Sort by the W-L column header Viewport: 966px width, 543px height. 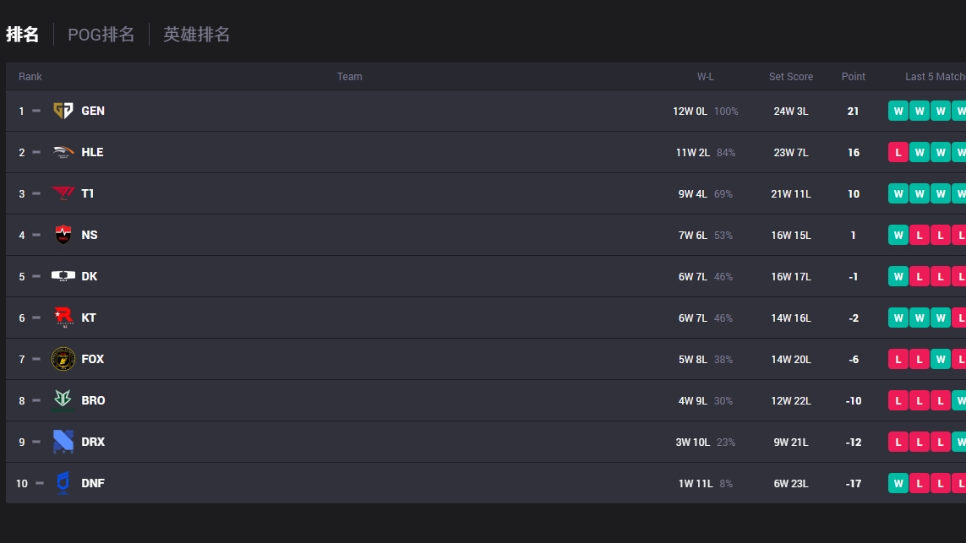(x=706, y=76)
